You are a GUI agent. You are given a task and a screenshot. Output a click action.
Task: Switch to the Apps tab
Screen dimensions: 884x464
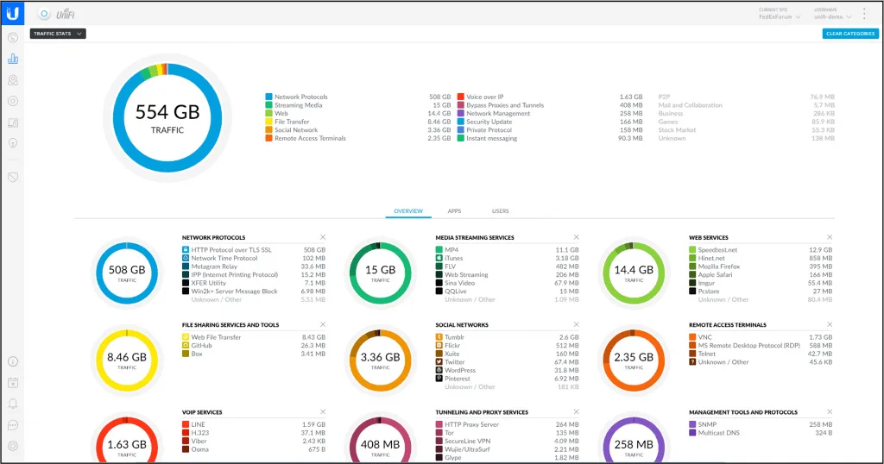(x=454, y=211)
